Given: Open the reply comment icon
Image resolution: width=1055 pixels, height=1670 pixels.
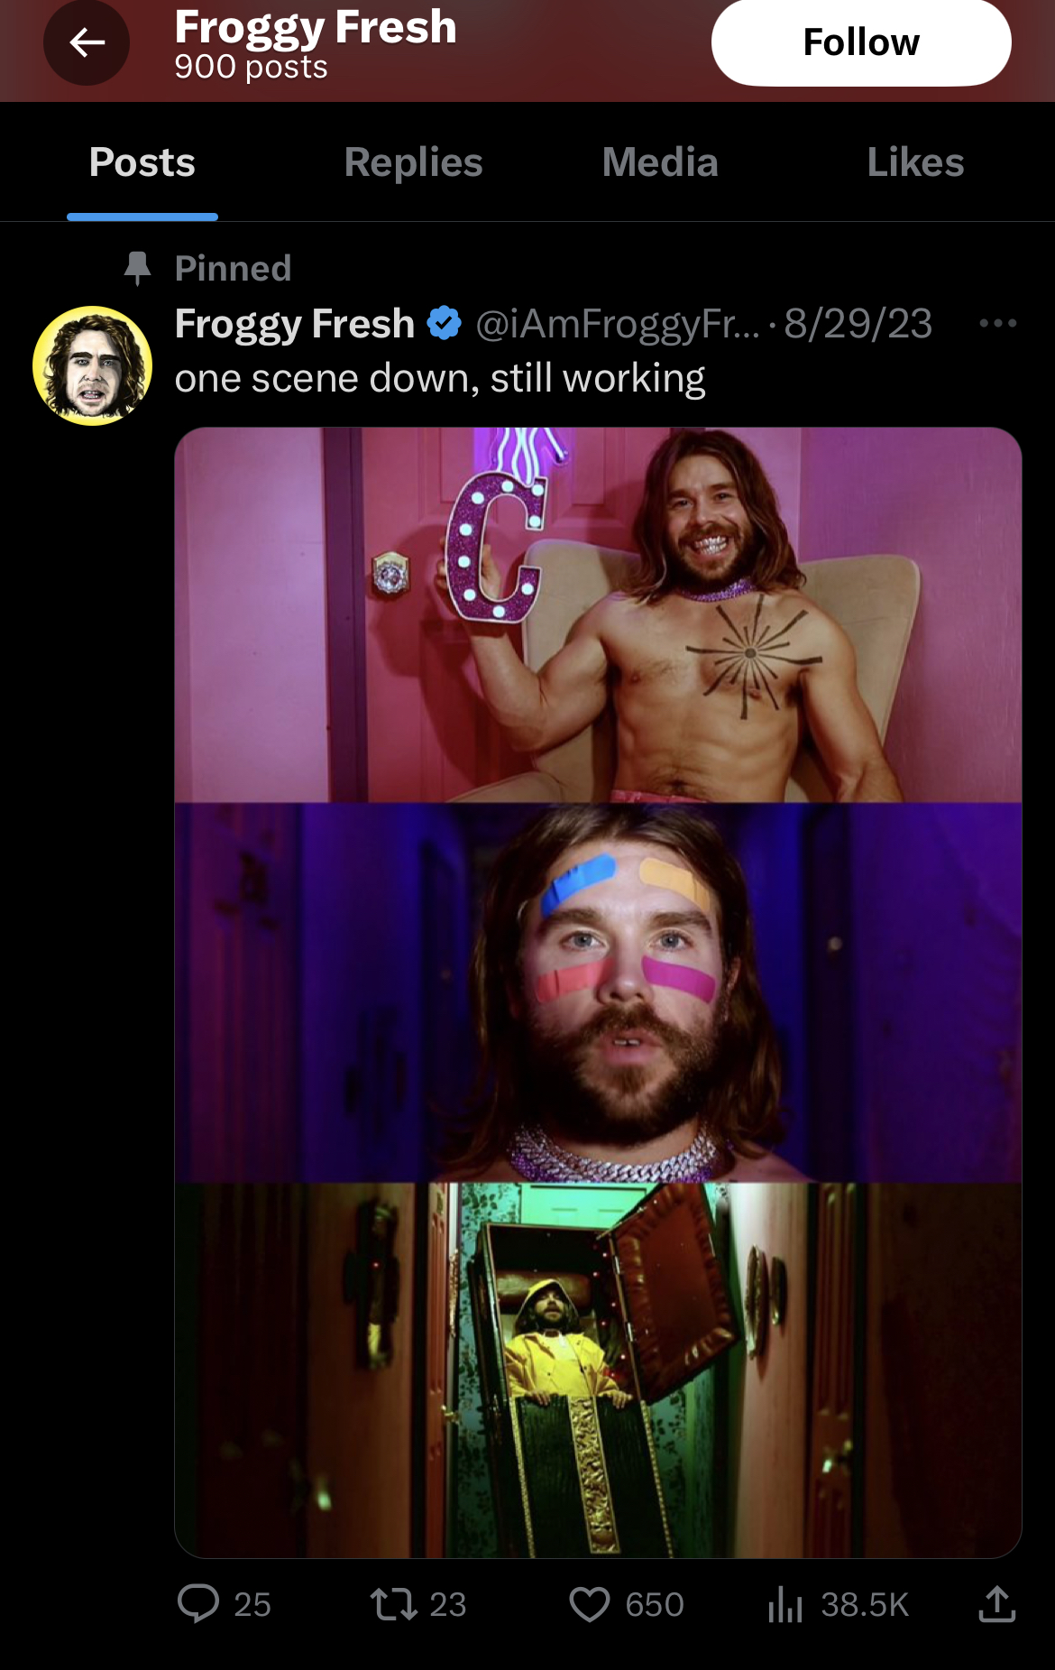Looking at the screenshot, I should pos(198,1604).
